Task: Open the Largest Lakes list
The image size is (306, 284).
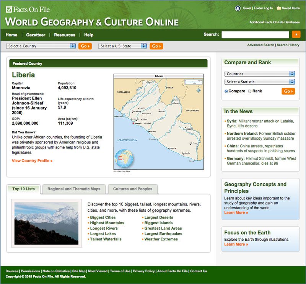Action: tap(103, 234)
